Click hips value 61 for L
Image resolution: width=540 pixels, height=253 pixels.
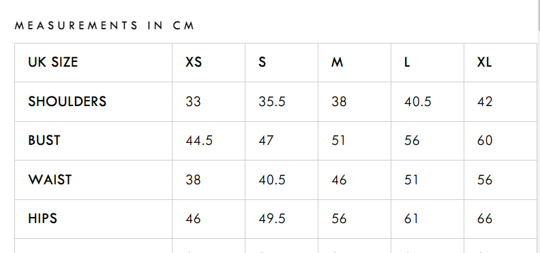(411, 218)
